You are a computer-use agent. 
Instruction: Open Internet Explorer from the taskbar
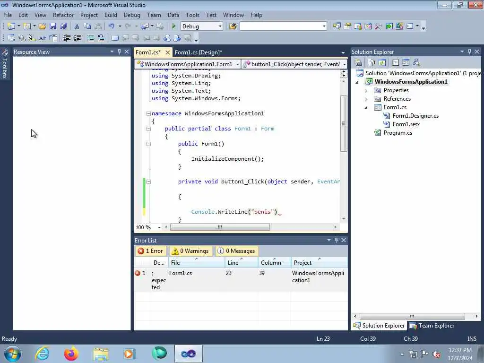[42, 354]
